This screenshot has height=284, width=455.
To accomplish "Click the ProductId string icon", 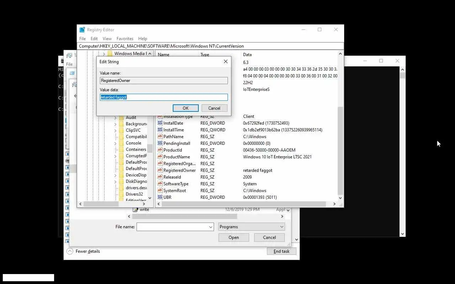I will pyautogui.click(x=160, y=150).
